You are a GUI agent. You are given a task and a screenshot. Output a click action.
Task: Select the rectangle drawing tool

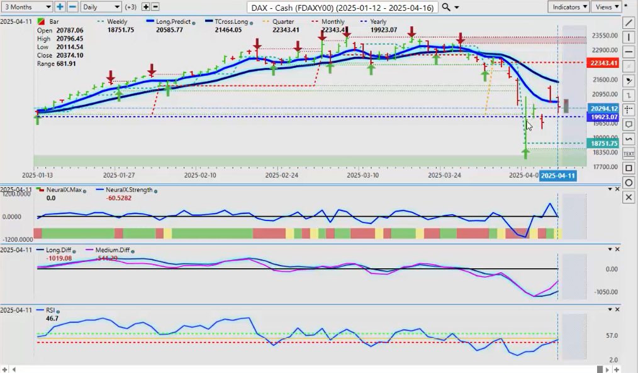coord(629,168)
